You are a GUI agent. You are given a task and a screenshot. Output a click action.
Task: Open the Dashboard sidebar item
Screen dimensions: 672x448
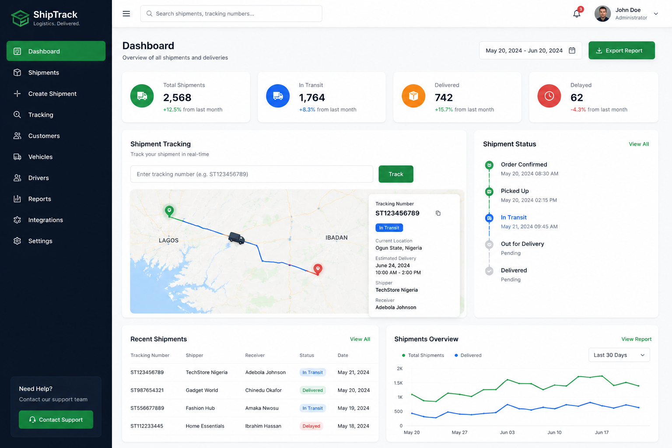(x=56, y=51)
